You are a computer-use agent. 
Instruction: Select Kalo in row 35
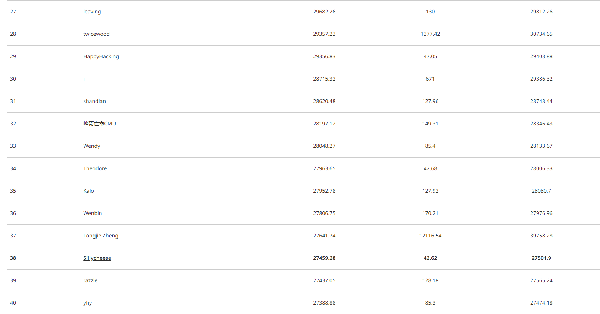(88, 191)
